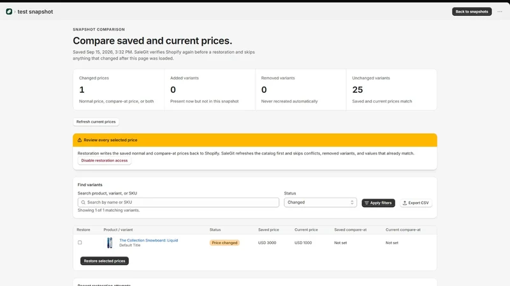Image resolution: width=510 pixels, height=286 pixels.
Task: Click Restore selected prices button
Action: pyautogui.click(x=105, y=261)
